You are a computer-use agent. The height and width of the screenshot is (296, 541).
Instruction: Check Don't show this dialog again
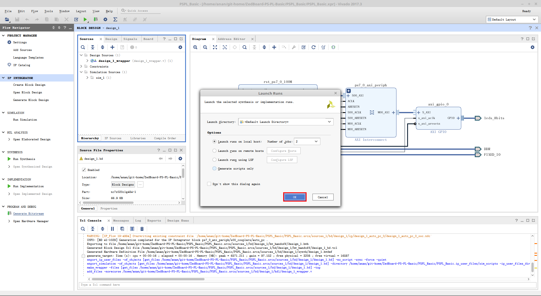point(209,184)
